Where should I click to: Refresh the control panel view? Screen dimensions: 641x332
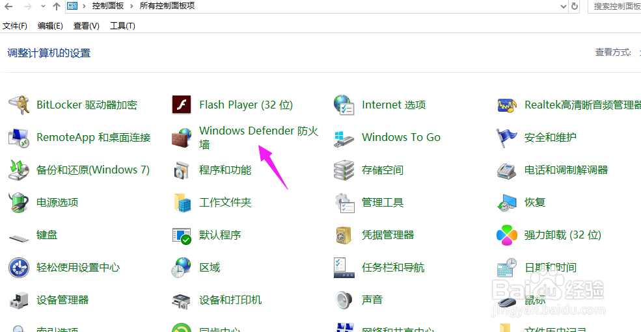[575, 6]
